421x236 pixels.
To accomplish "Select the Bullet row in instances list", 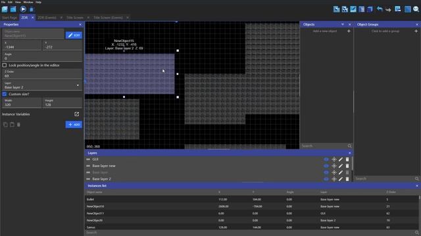I will coord(251,199).
